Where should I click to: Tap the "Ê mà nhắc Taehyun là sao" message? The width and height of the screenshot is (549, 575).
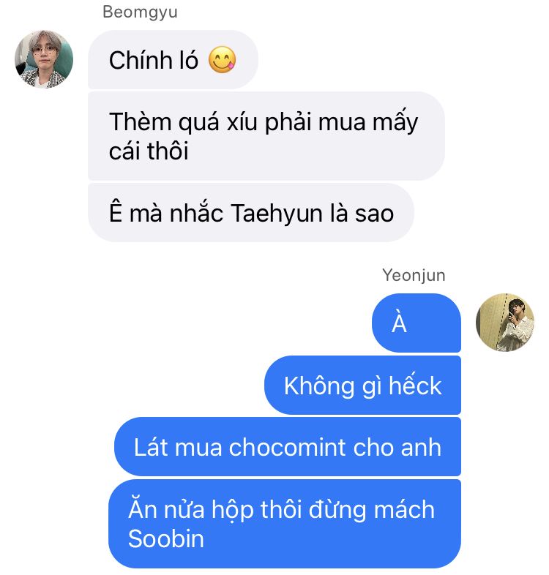tap(251, 213)
